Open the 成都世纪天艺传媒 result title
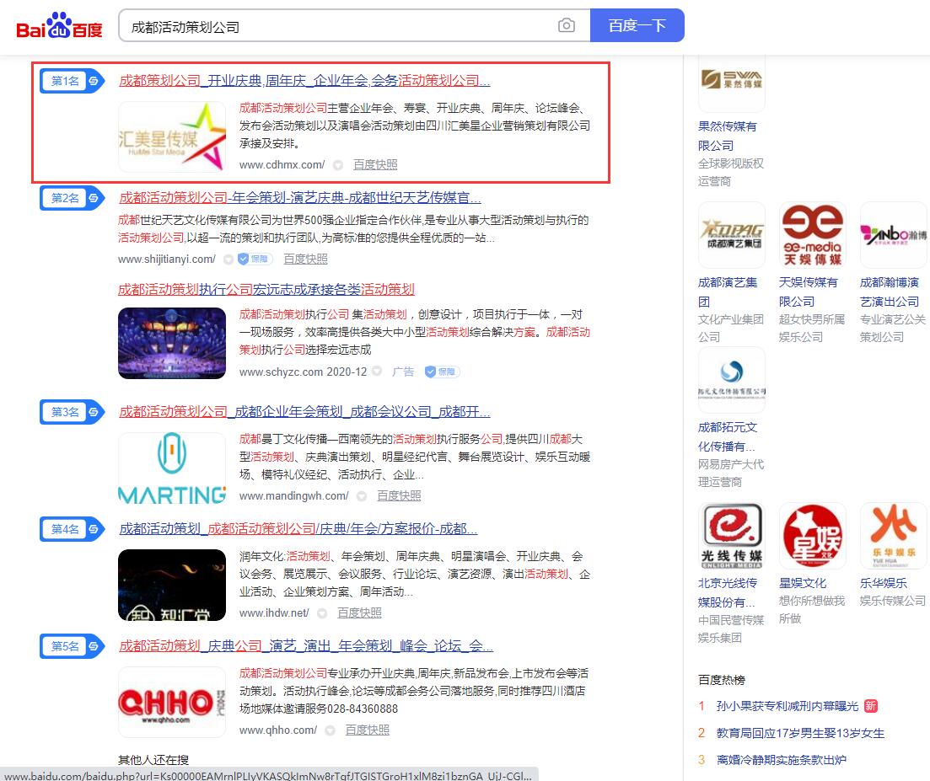The image size is (930, 781). point(300,197)
